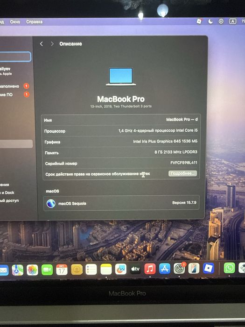Open iPhone Mirroring from the Dock
This screenshot has height=327, width=245.
tap(194, 268)
